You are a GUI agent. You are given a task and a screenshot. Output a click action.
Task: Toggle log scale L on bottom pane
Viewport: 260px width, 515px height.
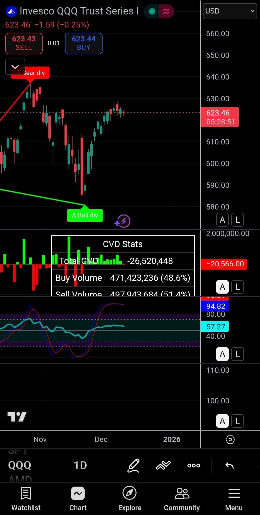tap(237, 421)
